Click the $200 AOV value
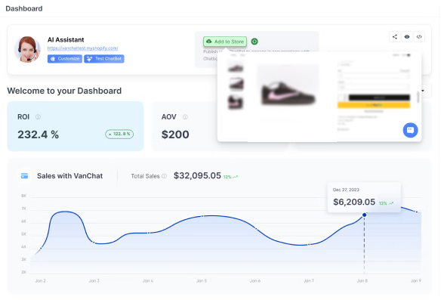 tap(175, 135)
